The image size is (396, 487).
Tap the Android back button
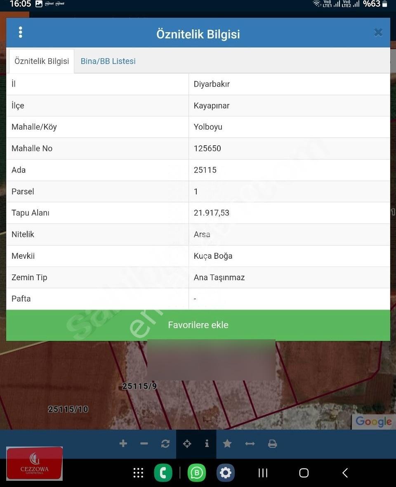345,473
